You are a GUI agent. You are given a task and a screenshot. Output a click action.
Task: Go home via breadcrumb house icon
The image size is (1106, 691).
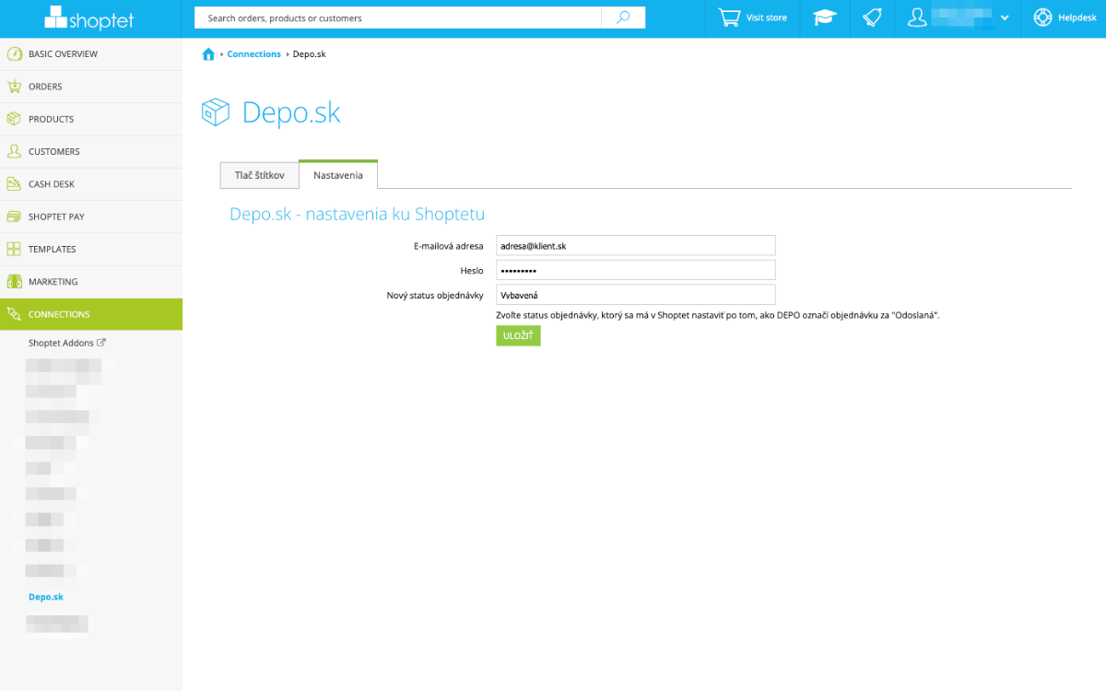coord(208,54)
